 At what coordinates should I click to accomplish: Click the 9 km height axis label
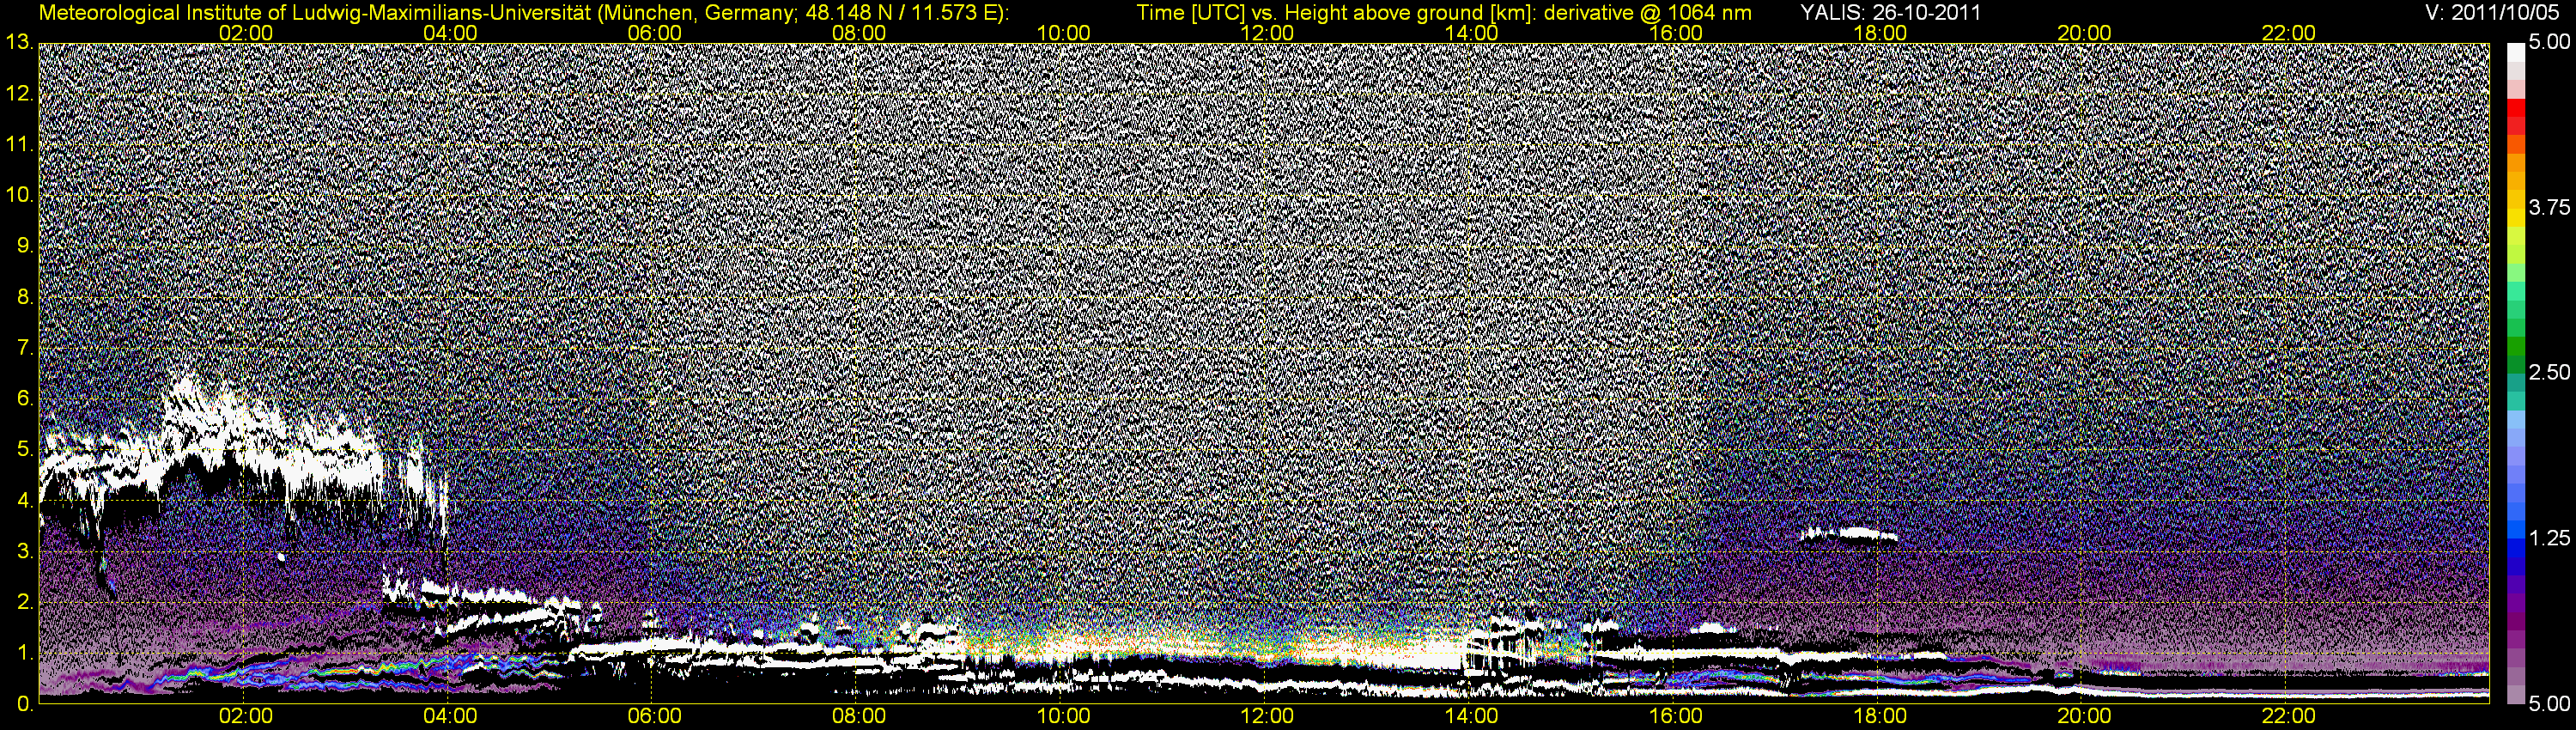pos(26,246)
